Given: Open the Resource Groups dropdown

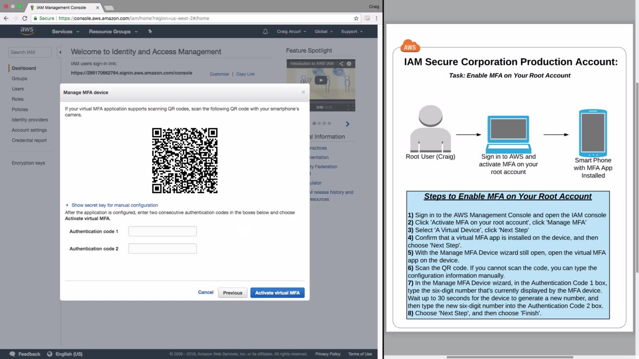Looking at the screenshot, I should [113, 31].
